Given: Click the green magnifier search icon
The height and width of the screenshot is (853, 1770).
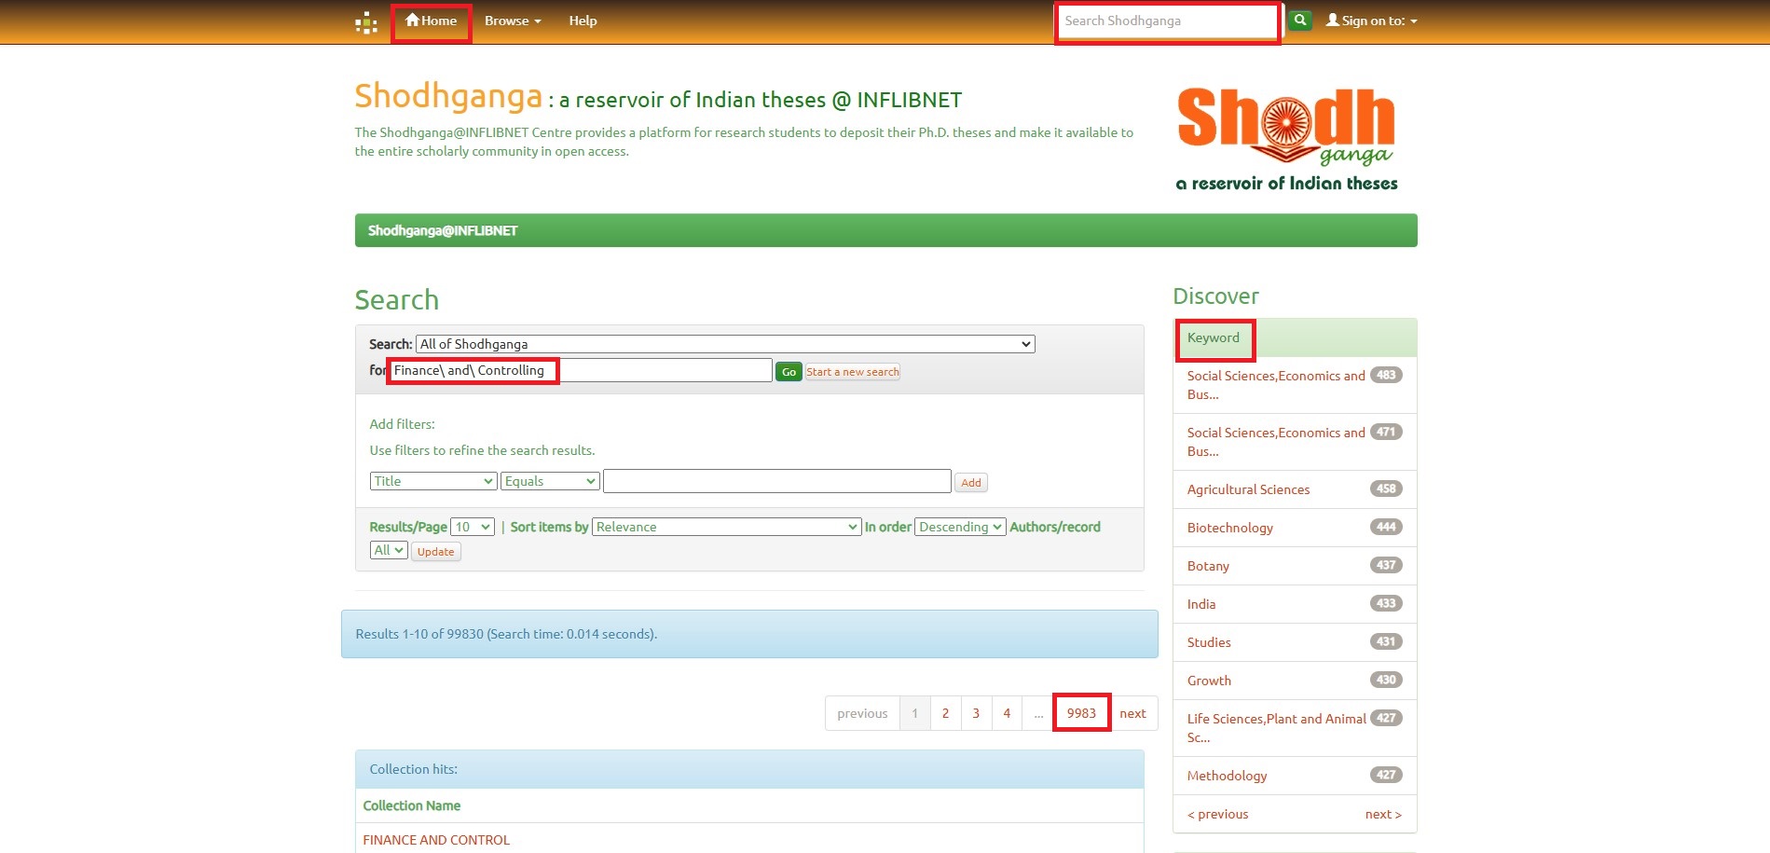Looking at the screenshot, I should pos(1299,21).
